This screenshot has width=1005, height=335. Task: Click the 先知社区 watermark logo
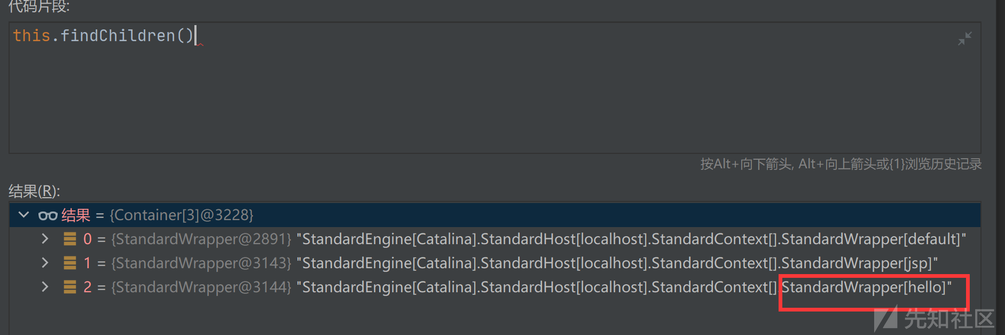click(935, 319)
